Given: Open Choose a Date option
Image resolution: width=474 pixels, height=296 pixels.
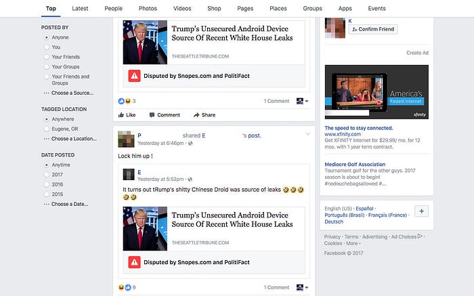Looking at the screenshot, I should tap(70, 204).
